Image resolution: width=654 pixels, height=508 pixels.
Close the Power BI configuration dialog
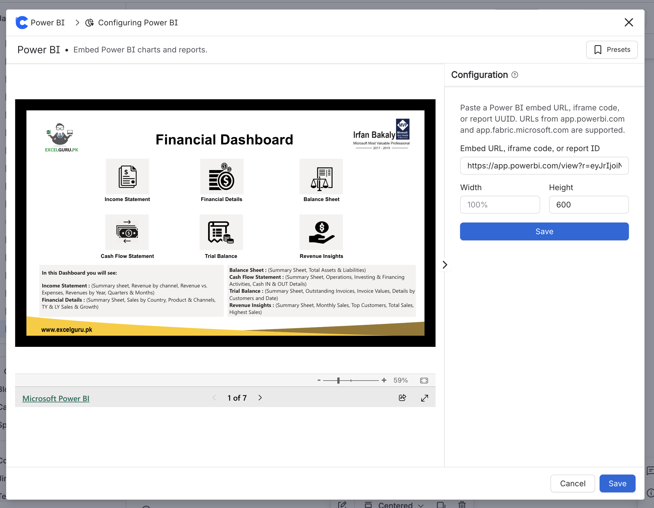click(629, 22)
